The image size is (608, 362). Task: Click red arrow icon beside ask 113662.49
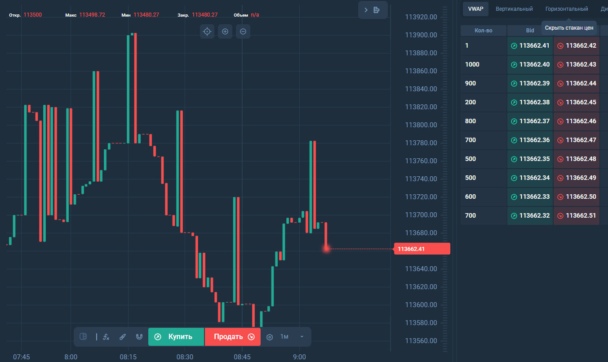(x=560, y=178)
